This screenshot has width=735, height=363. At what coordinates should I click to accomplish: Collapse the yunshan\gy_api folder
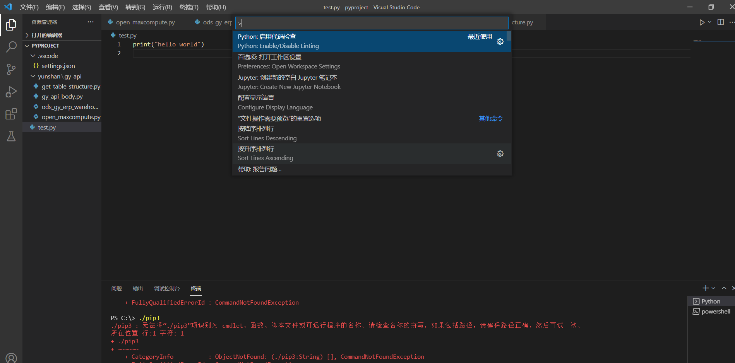point(62,77)
